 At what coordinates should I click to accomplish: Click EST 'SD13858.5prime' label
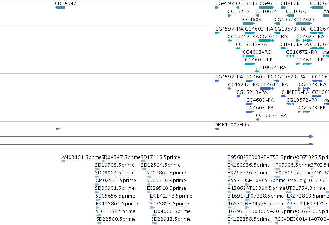coord(116,211)
